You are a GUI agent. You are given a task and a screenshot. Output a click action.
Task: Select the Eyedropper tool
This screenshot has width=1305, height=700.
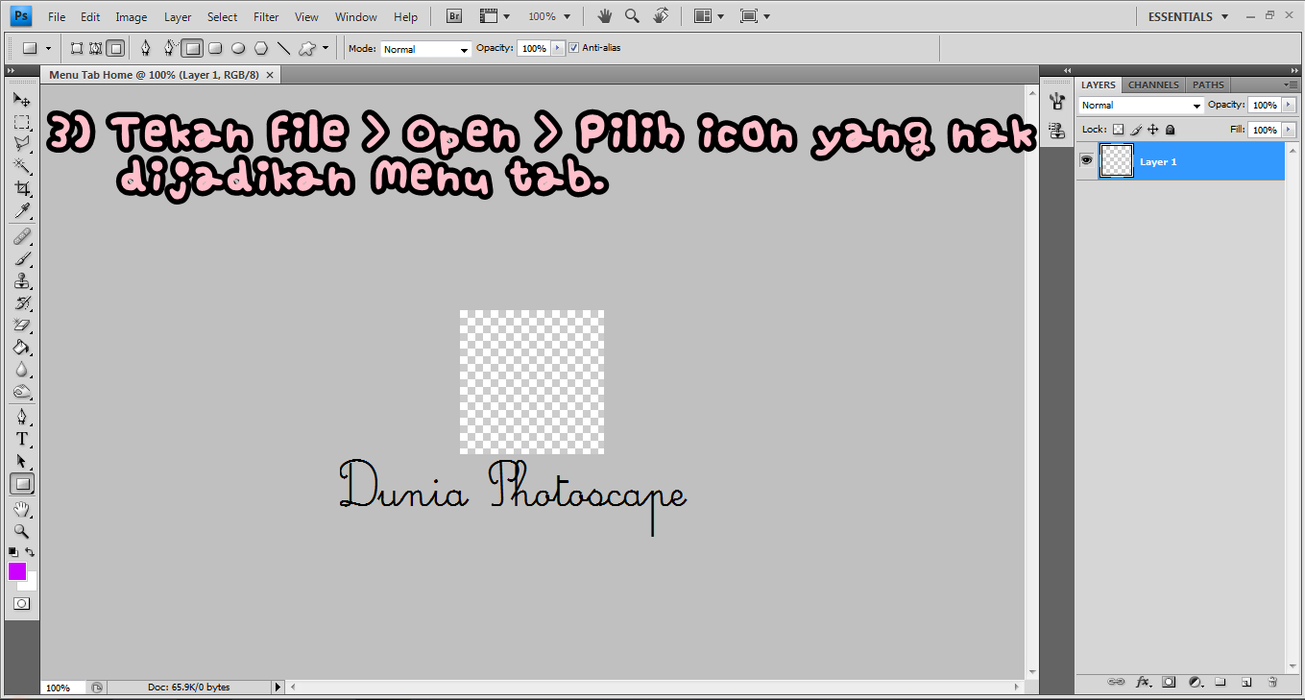coord(21,210)
